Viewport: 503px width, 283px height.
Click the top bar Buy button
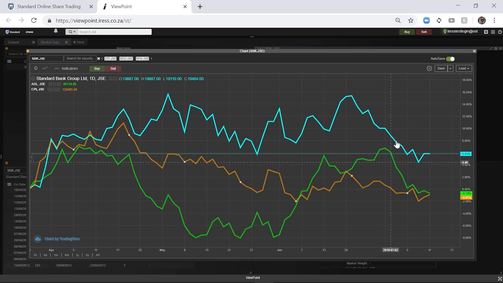click(x=407, y=32)
